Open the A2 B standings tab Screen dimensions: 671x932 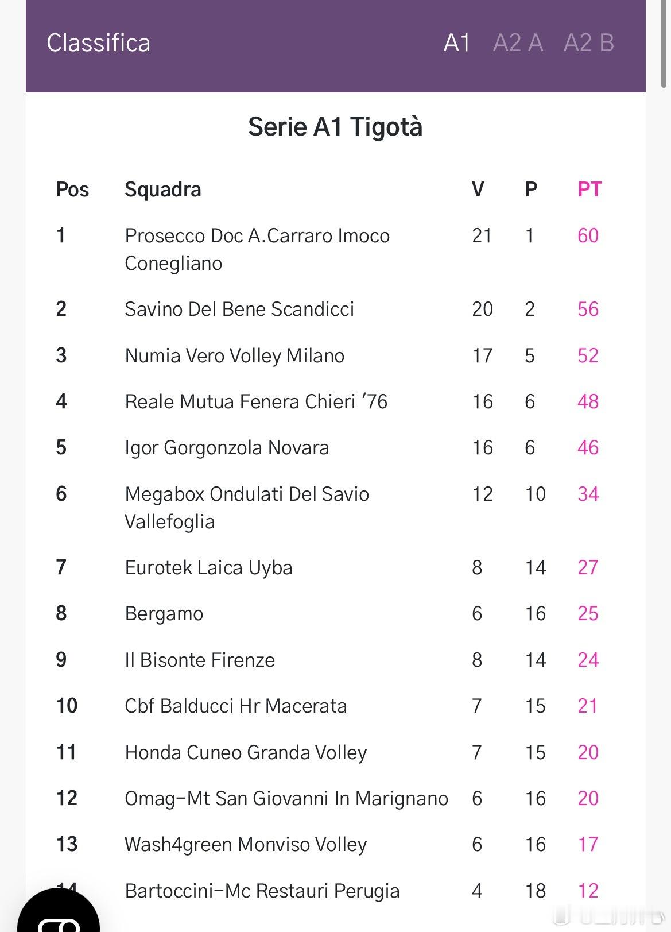(x=589, y=43)
